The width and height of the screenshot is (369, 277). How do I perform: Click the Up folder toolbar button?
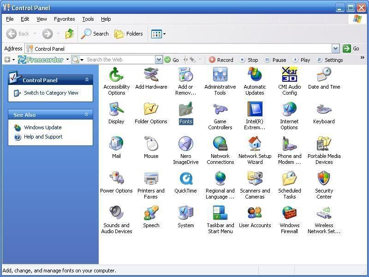[x=70, y=34]
